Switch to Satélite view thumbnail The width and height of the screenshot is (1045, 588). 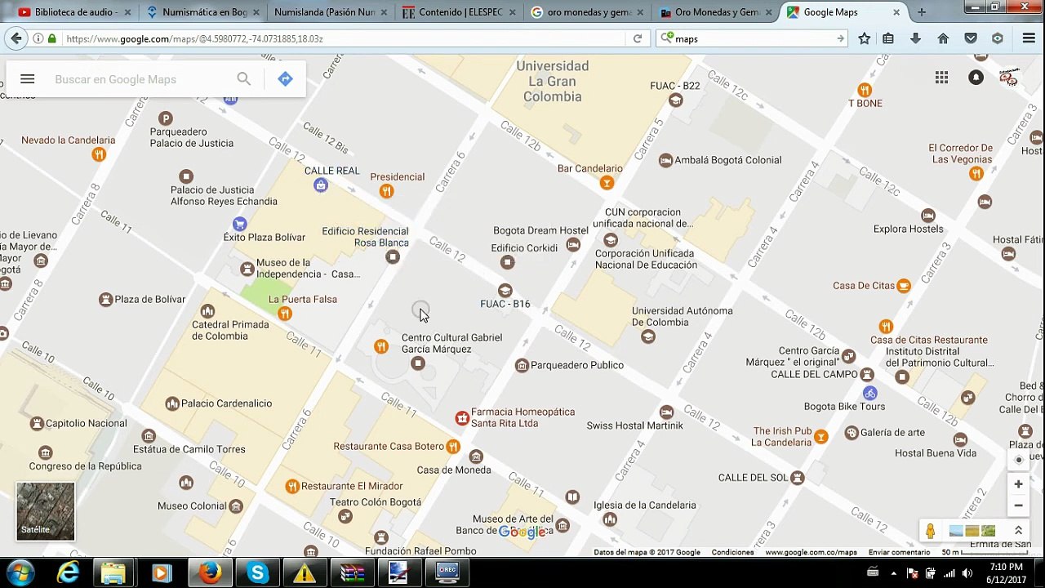46,511
